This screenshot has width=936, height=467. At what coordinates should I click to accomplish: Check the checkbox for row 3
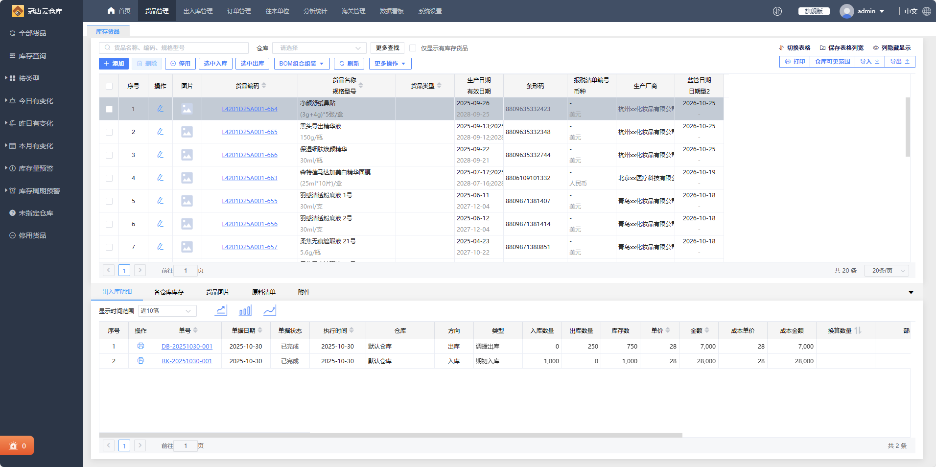click(x=109, y=155)
